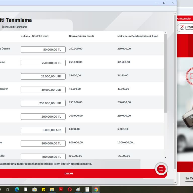193x193 pixels.
Task: Edit the 25.000,00 USD limit field
Action: click(43, 76)
